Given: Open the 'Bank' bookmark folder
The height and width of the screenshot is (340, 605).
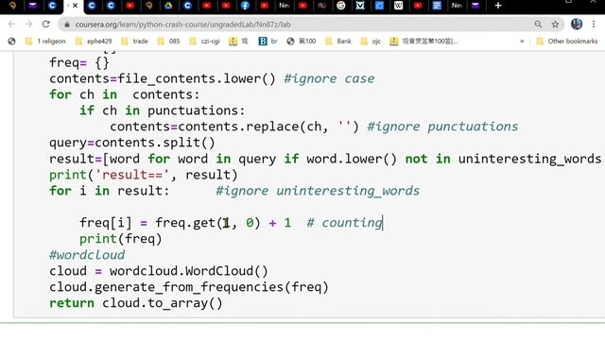Looking at the screenshot, I should [x=338, y=42].
